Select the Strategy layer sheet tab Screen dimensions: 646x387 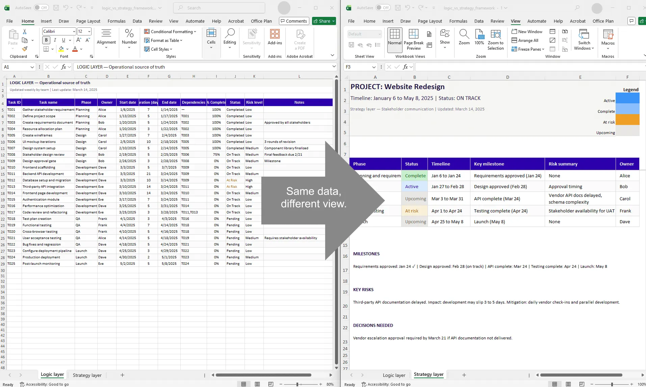tap(87, 375)
